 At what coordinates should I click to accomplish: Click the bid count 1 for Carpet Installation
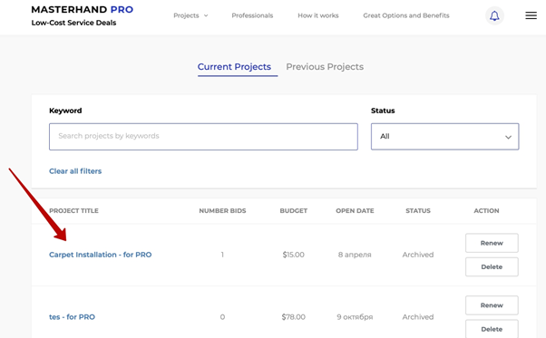click(222, 255)
